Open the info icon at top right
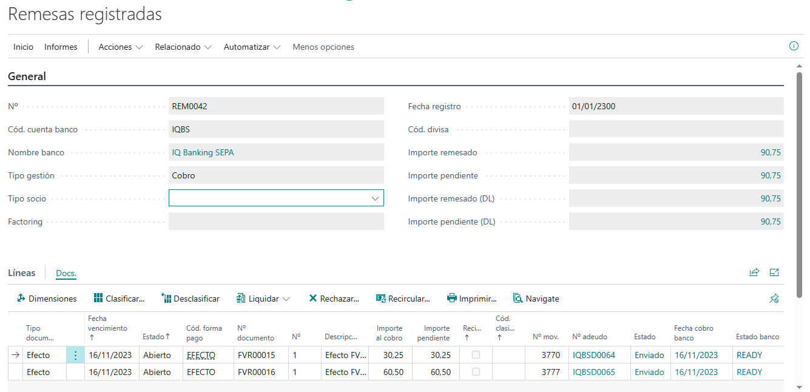The image size is (810, 392). [x=794, y=46]
